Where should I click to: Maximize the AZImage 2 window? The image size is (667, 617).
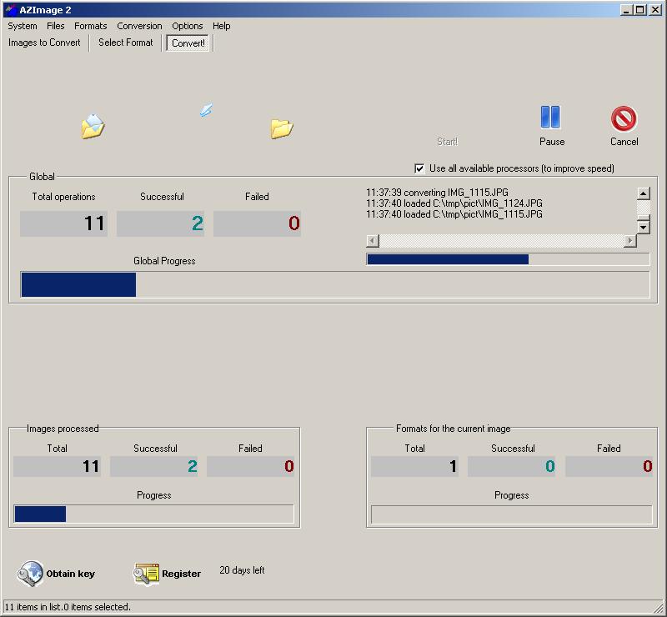click(639, 10)
